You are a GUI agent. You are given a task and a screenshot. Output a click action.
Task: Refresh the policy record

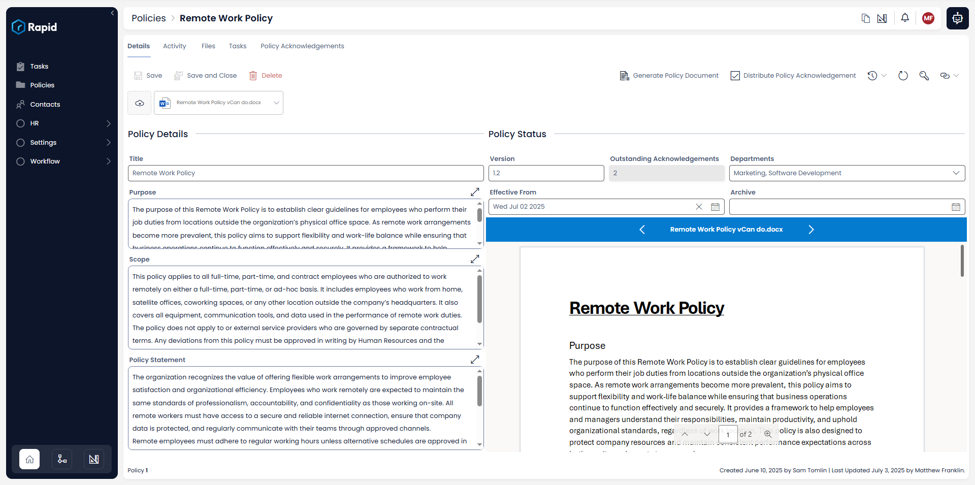[903, 76]
